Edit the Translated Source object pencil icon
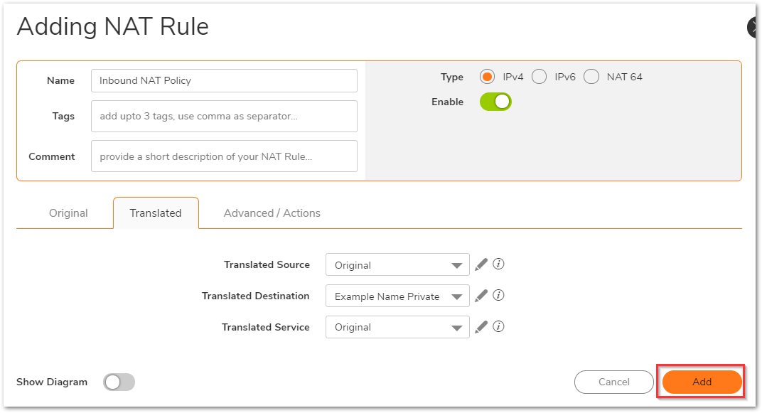This screenshot has width=762, height=413. click(481, 264)
